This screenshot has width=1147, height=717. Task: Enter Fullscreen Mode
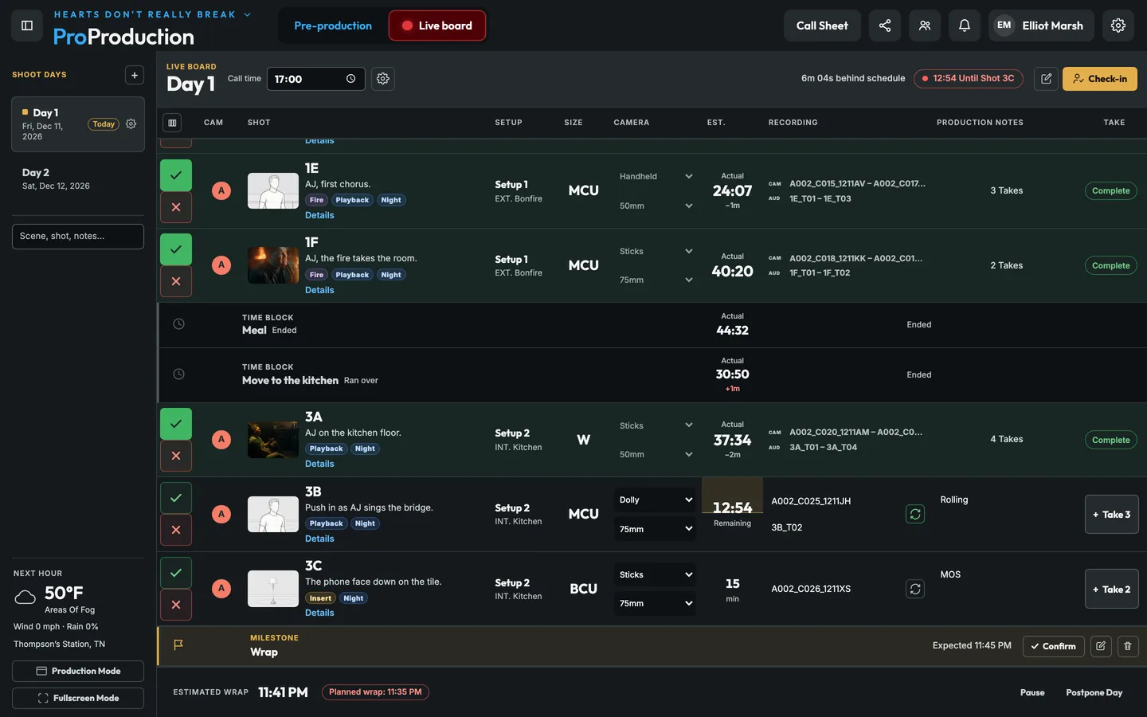tap(78, 698)
